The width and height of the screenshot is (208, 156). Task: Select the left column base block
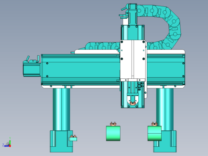tap(61, 141)
